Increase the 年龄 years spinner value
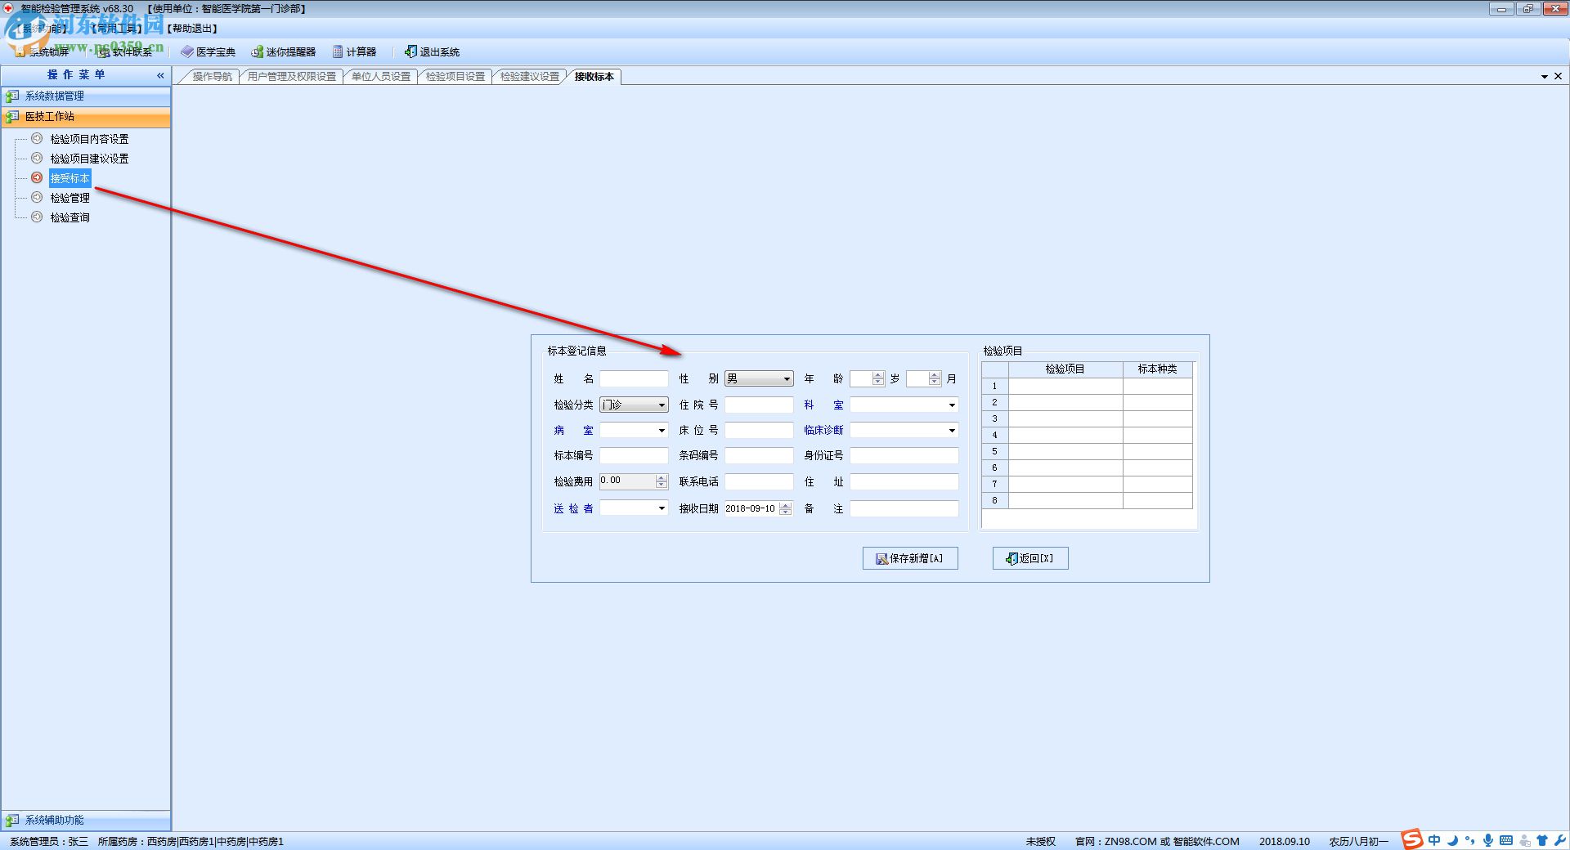1570x850 pixels. point(878,376)
